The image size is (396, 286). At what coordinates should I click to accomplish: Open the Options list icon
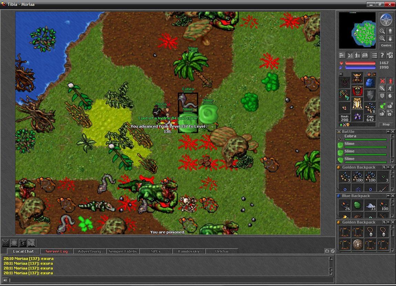pyautogui.click(x=375, y=55)
